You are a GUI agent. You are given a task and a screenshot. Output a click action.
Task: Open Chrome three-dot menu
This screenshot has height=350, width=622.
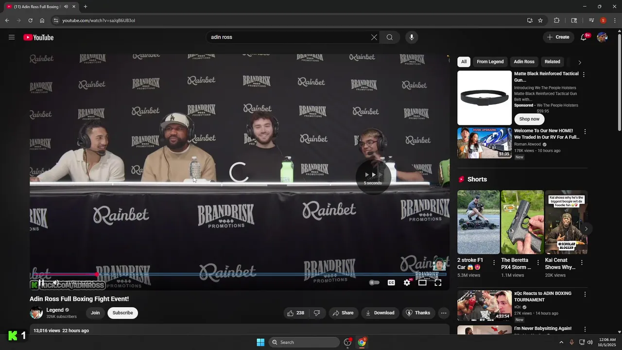pyautogui.click(x=615, y=20)
